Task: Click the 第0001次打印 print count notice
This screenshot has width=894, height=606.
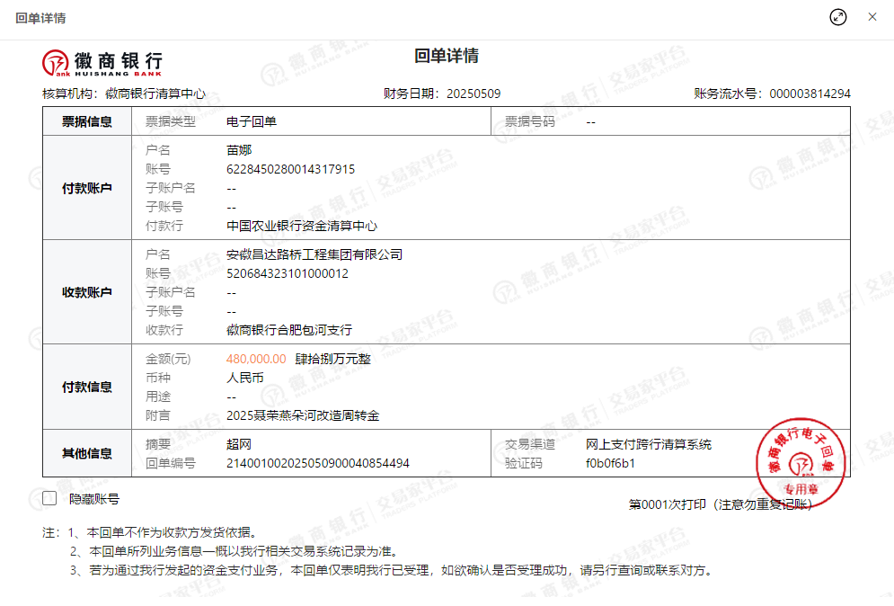Action: pyautogui.click(x=668, y=504)
